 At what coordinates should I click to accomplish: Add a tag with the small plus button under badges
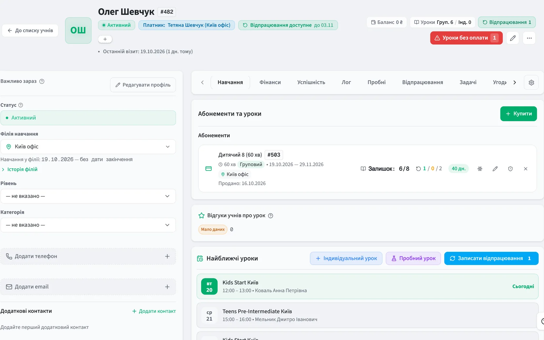click(x=105, y=39)
